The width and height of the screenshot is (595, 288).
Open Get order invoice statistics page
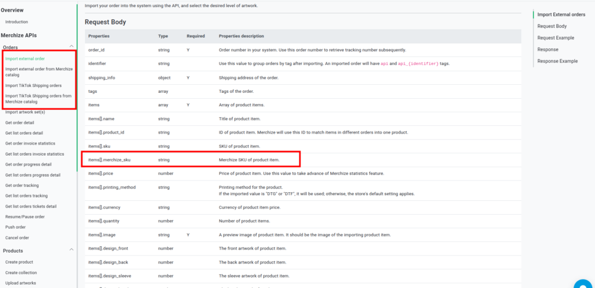coord(30,143)
